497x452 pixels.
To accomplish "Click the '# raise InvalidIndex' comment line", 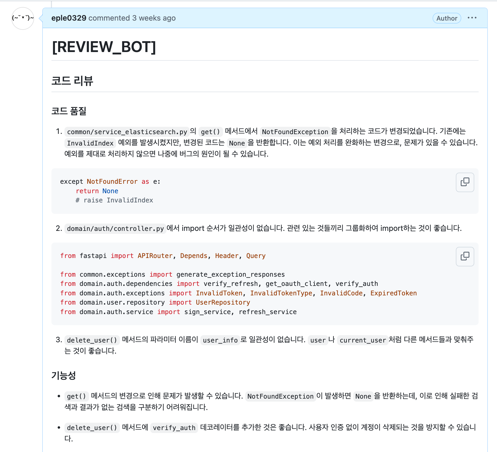I will tap(114, 200).
